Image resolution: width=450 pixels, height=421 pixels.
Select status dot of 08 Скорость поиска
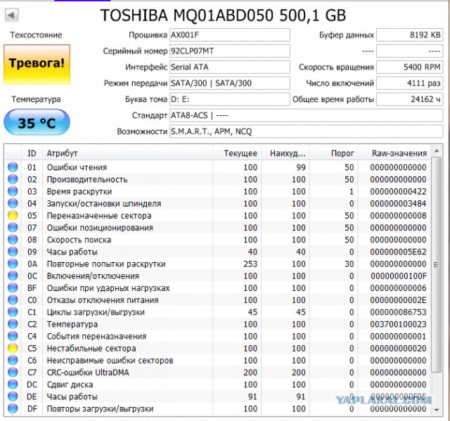click(13, 240)
